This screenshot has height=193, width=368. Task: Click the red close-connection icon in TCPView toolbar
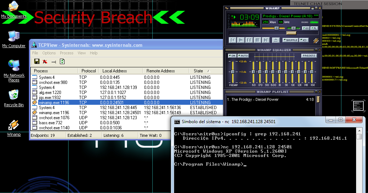(x=45, y=62)
